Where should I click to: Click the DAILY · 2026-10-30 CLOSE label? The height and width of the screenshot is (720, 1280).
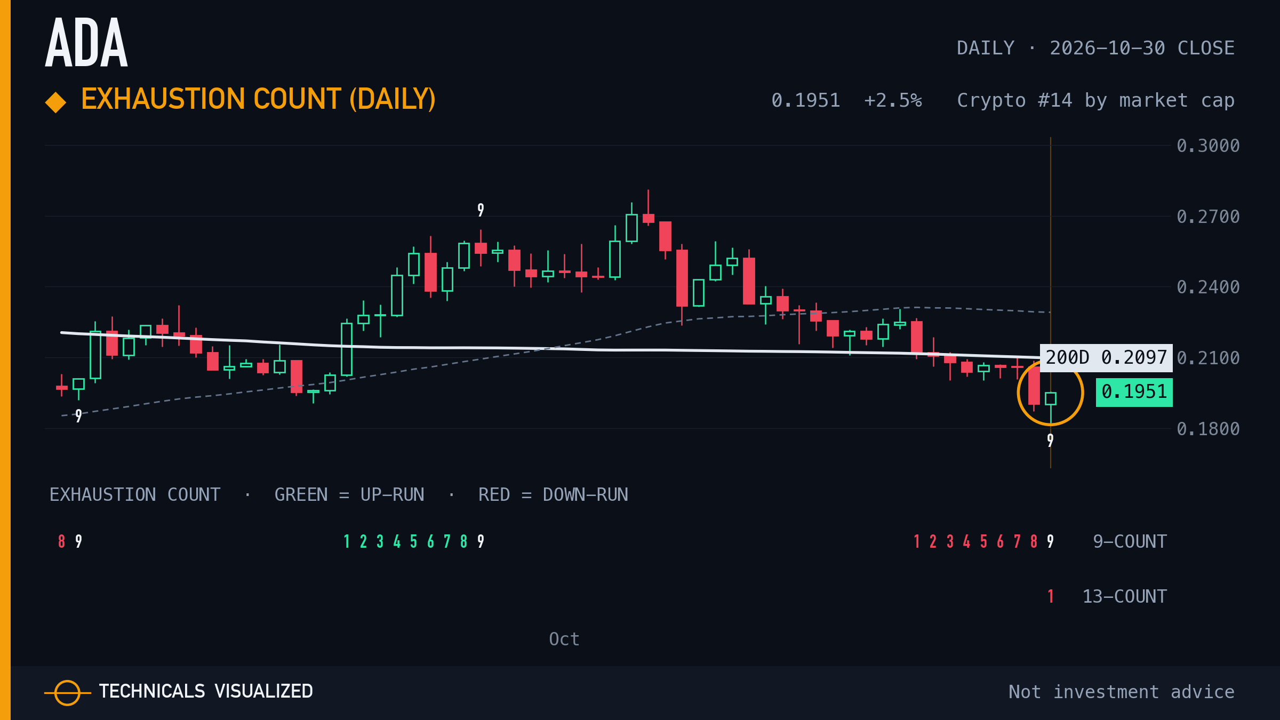pyautogui.click(x=1095, y=48)
